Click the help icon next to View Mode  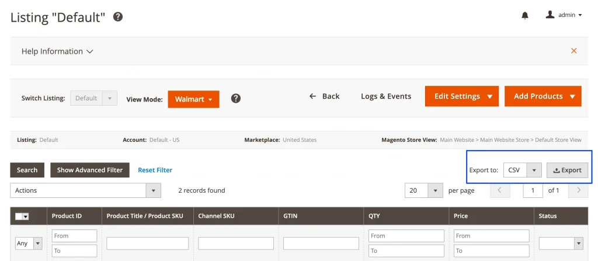236,98
